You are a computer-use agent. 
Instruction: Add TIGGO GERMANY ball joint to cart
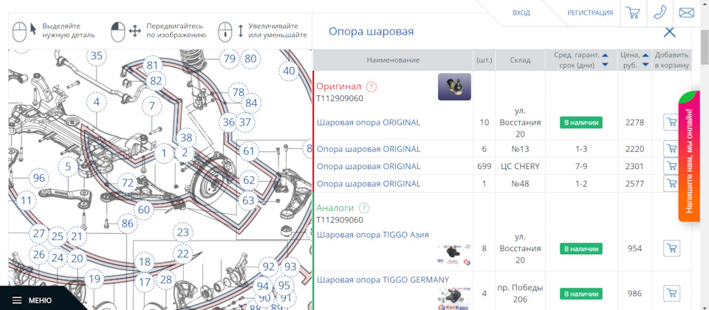[x=671, y=294]
